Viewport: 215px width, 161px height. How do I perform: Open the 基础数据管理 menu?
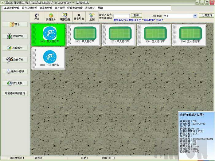(11, 8)
